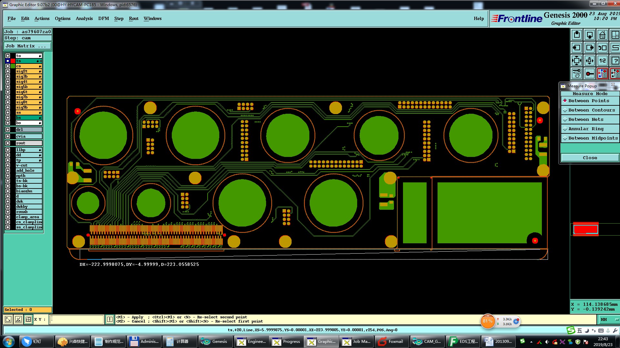Image resolution: width=620 pixels, height=348 pixels.
Task: Click the snap-to-grid icon with red dot
Action: coord(589,73)
